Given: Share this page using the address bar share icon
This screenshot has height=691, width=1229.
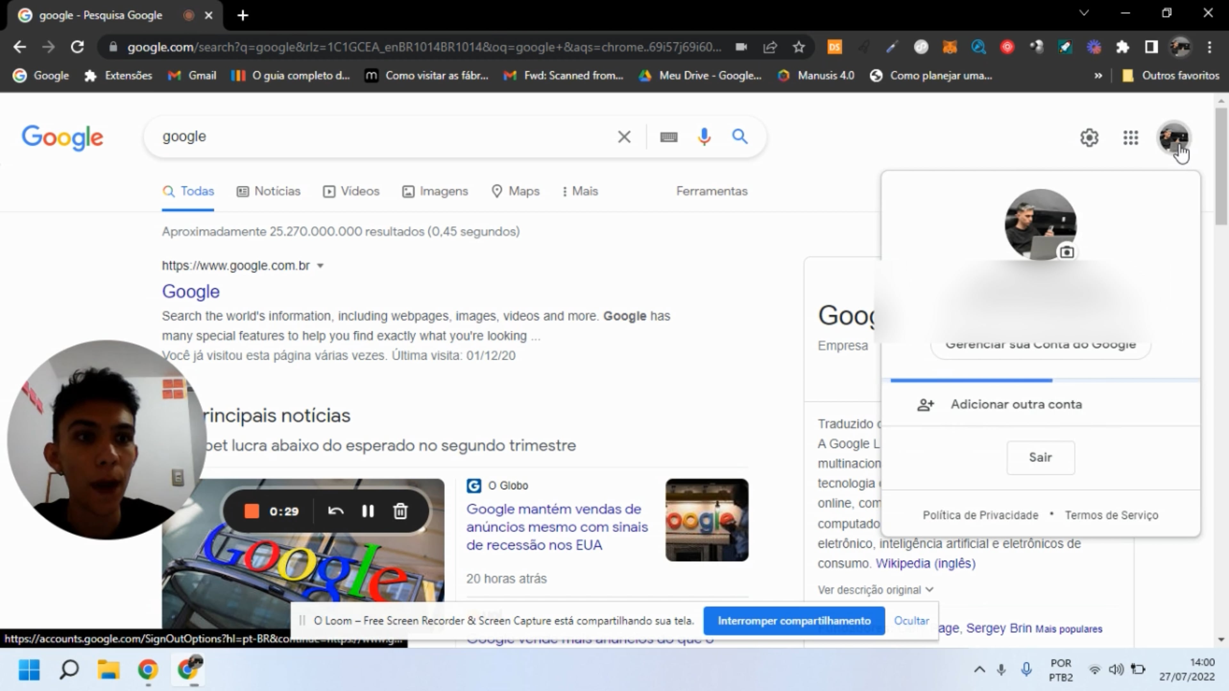Looking at the screenshot, I should (770, 47).
